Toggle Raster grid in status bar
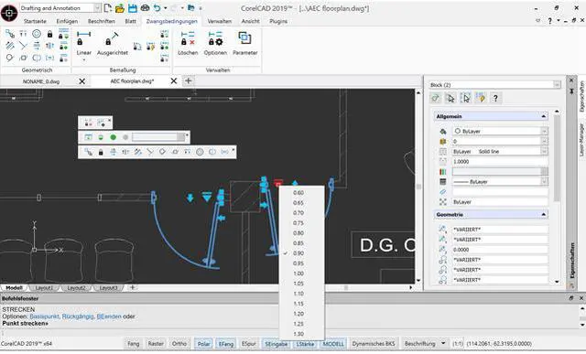This screenshot has width=586, height=354. (x=156, y=343)
